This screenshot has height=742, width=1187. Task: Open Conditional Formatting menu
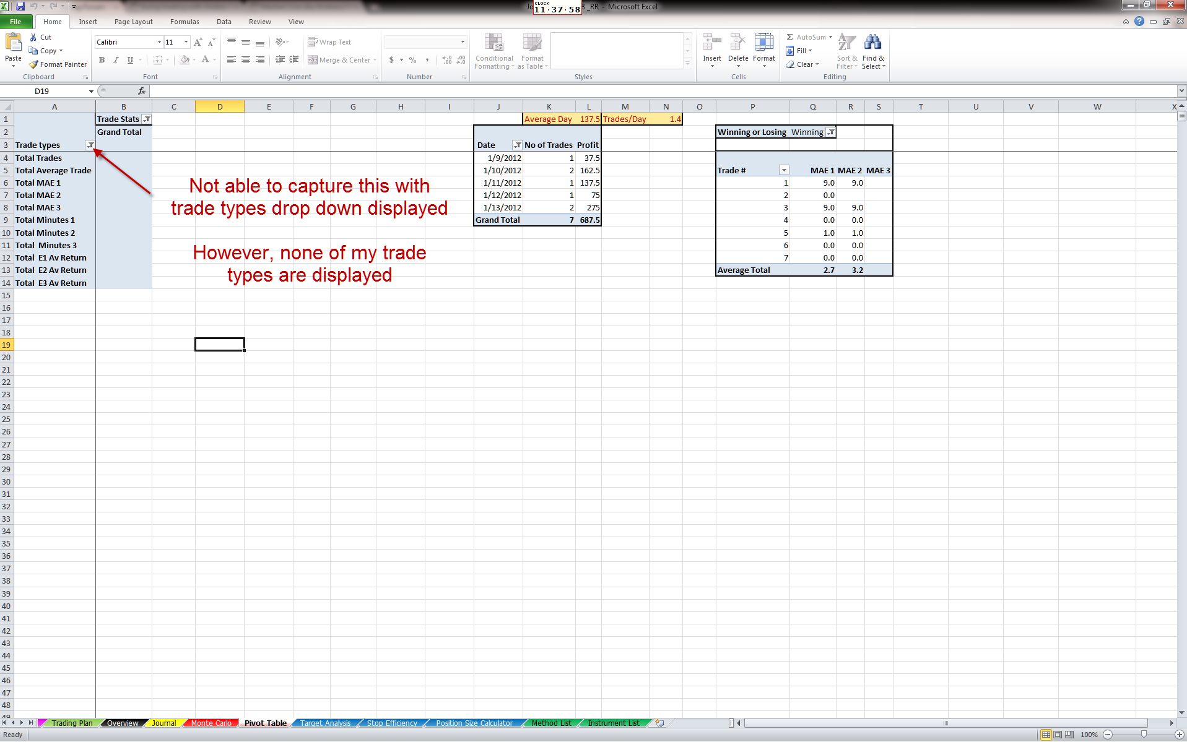[x=494, y=51]
